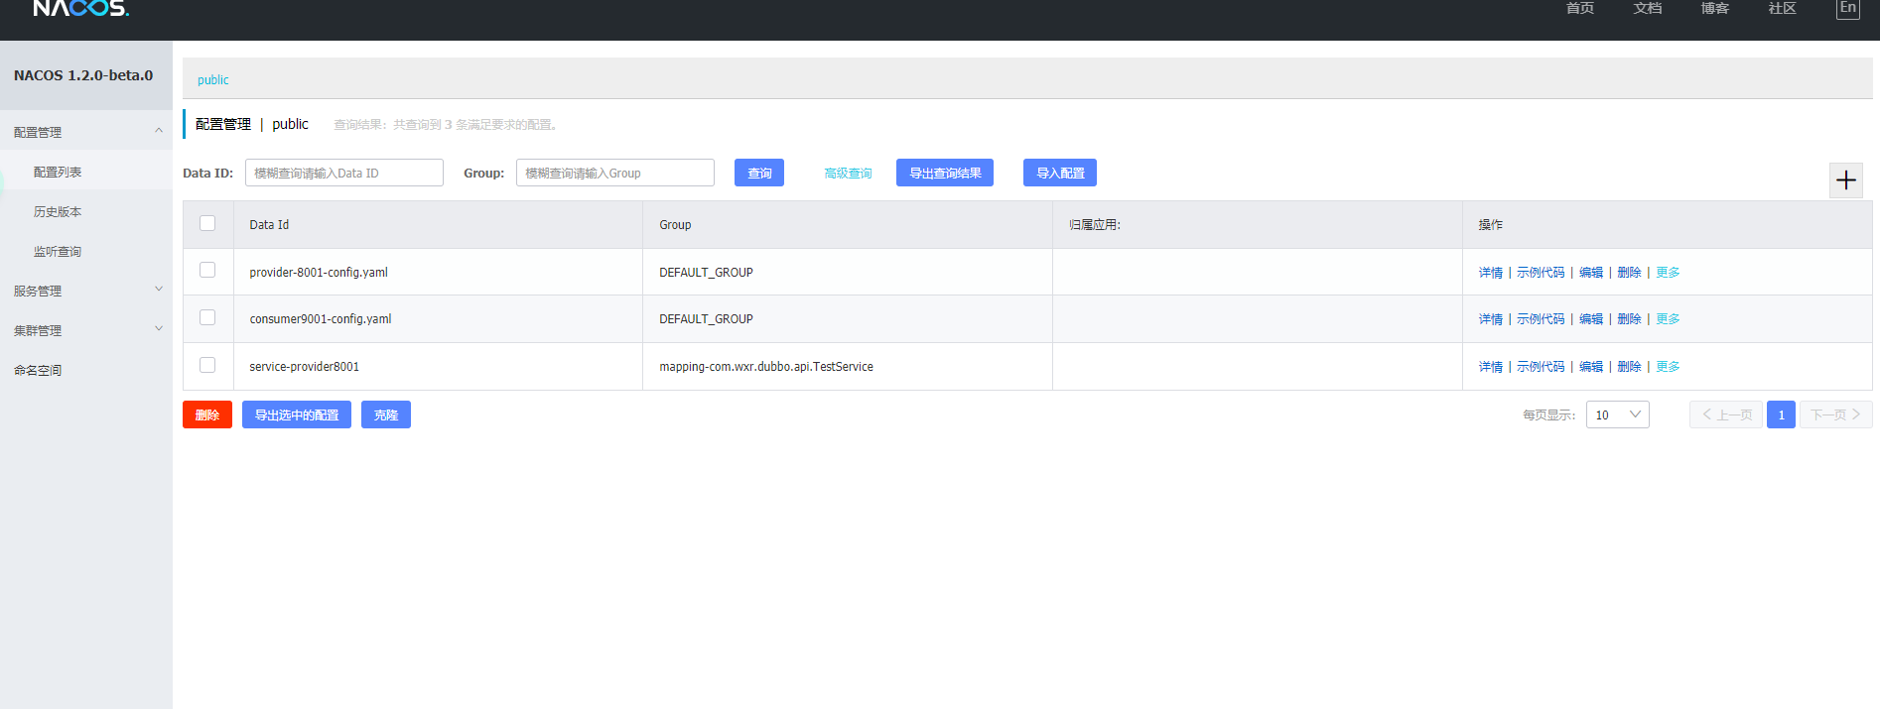View 详情 for consumer9001-config.yaml
The width and height of the screenshot is (1880, 709).
(1491, 318)
